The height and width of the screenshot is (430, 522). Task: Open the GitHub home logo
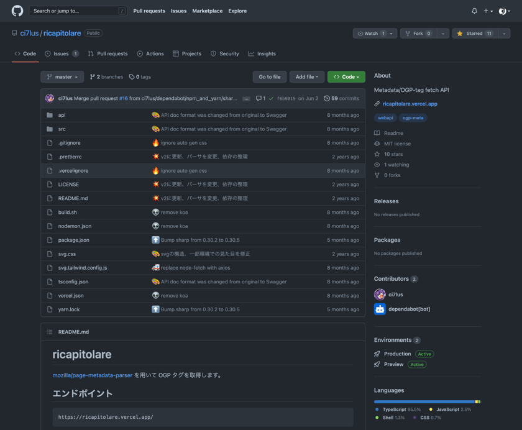pos(17,11)
